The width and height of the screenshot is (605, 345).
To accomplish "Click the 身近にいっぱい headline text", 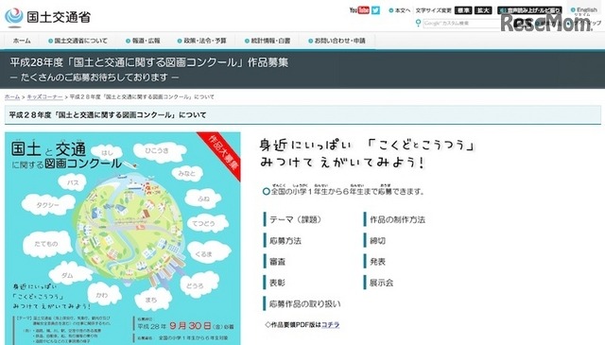I will click(x=368, y=153).
